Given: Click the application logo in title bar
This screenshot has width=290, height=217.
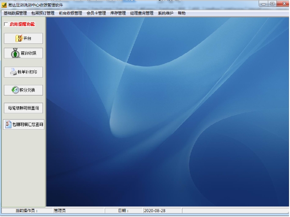Looking at the screenshot, I should (4, 5).
